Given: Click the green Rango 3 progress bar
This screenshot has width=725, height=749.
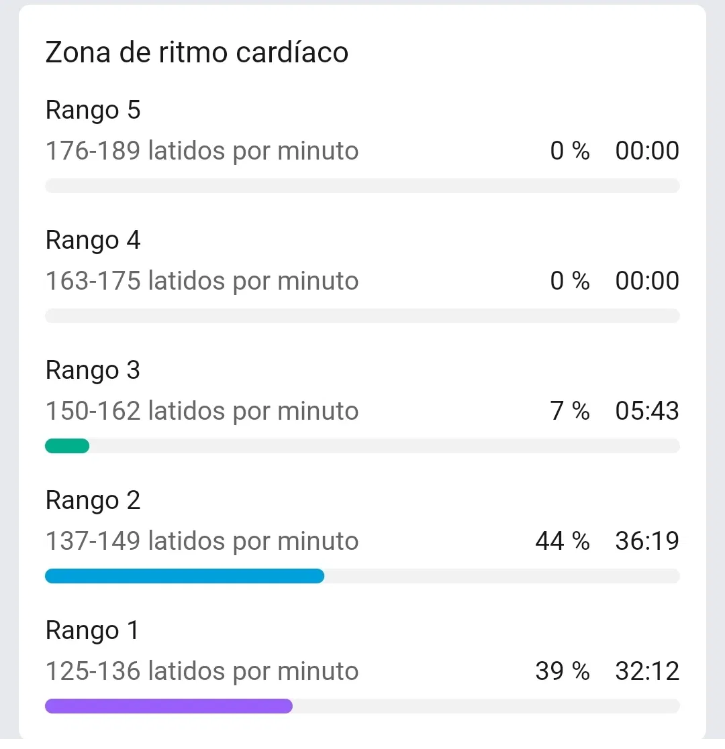Looking at the screenshot, I should click(67, 446).
